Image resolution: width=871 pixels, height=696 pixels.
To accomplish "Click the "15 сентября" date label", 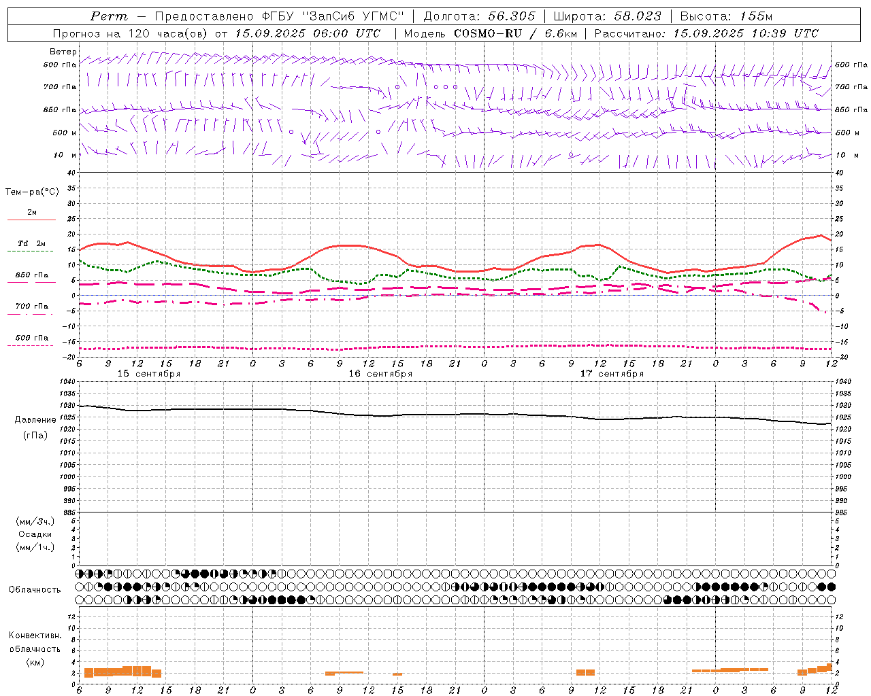I will (x=149, y=374).
